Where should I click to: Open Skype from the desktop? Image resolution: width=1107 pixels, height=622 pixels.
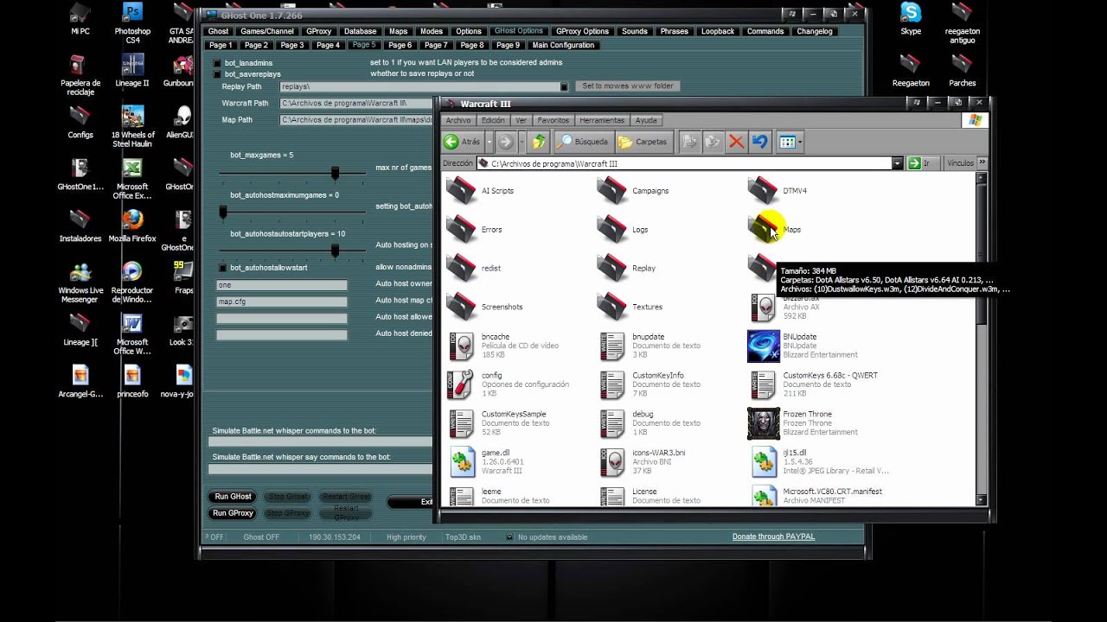click(911, 20)
